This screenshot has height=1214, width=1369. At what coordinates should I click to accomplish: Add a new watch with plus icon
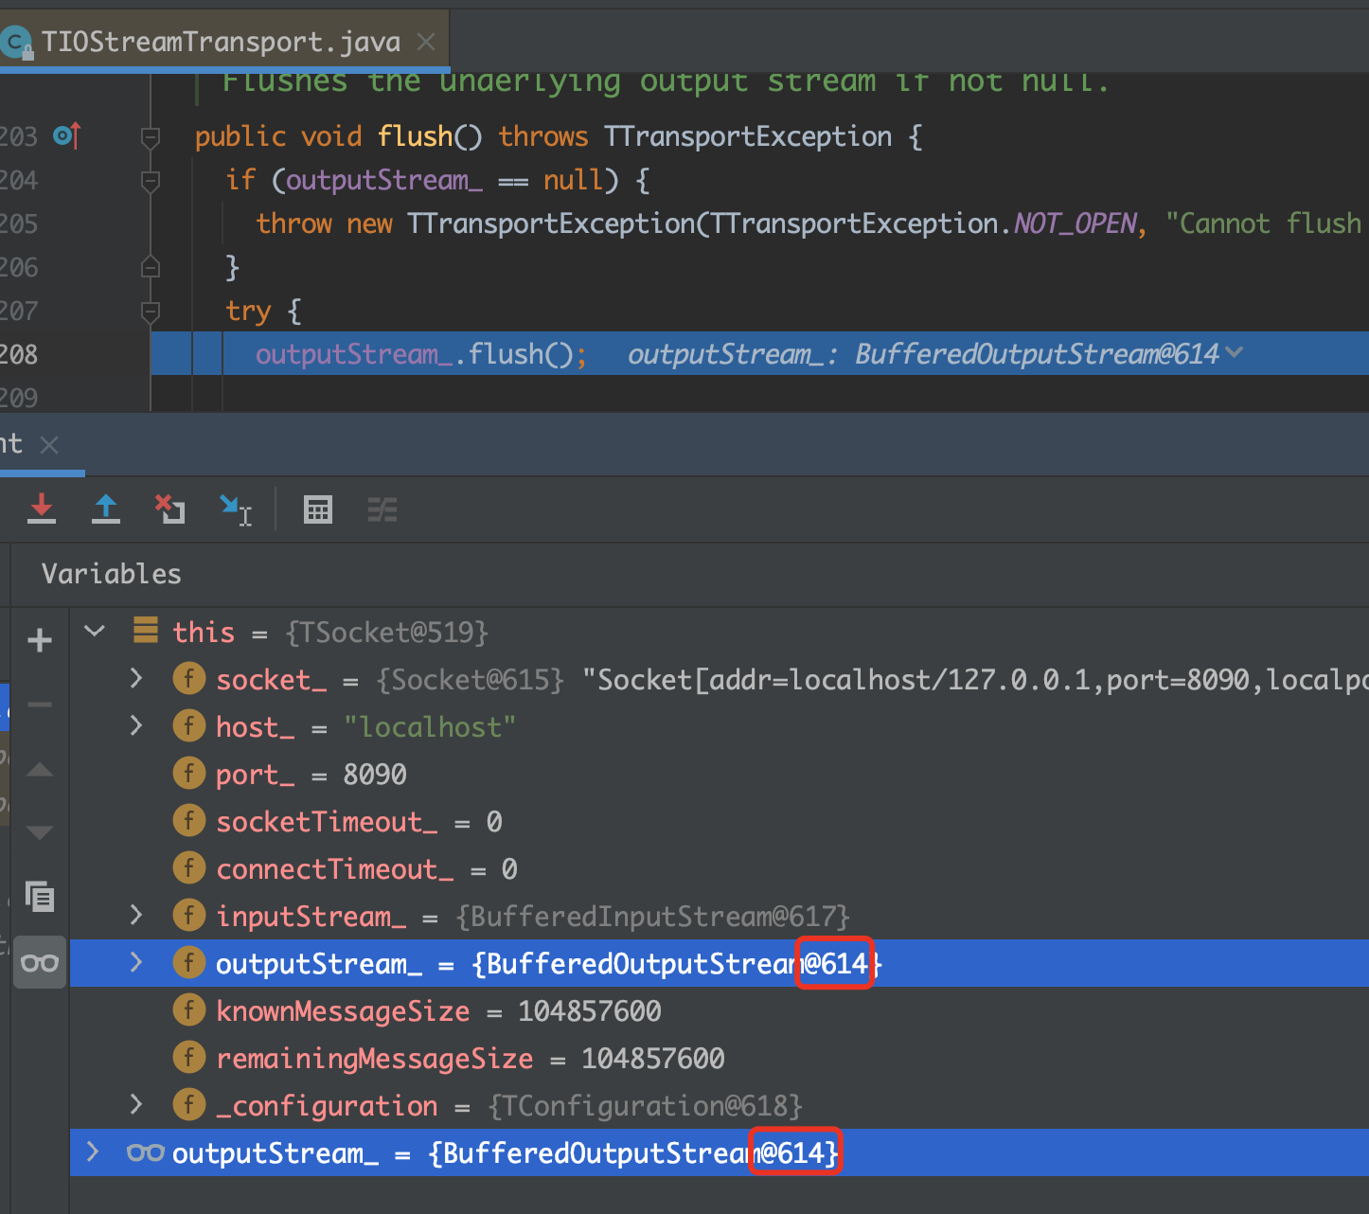(40, 641)
